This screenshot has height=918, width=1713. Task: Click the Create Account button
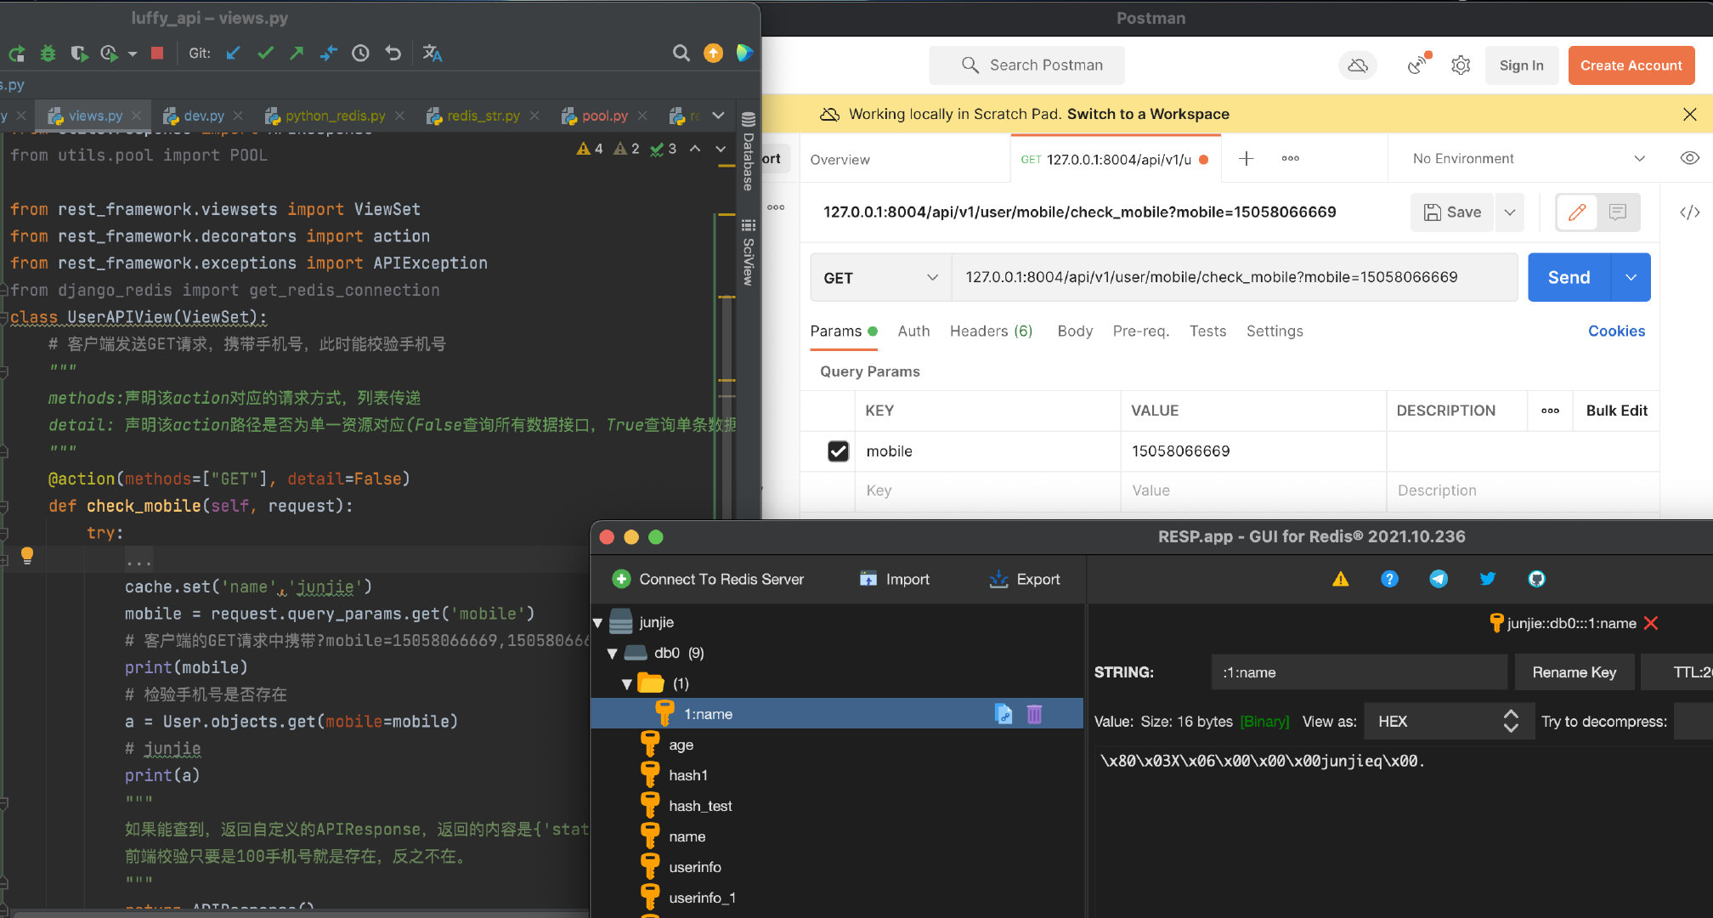1631,65
